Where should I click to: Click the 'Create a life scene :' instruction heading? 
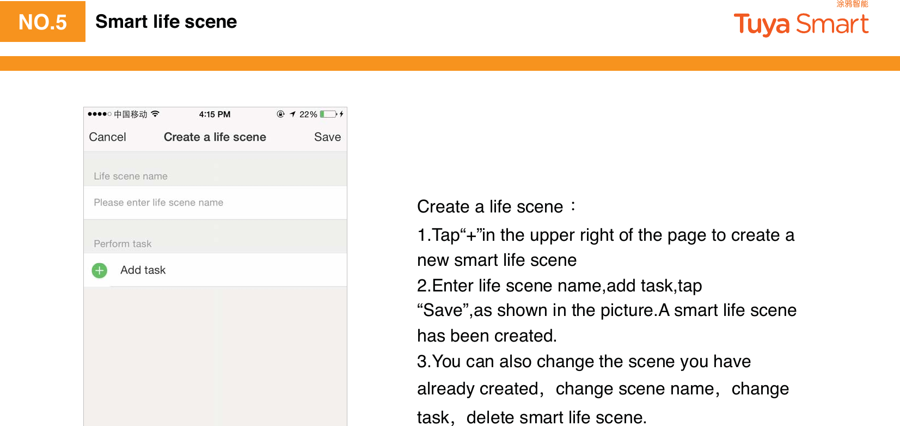[x=497, y=206]
